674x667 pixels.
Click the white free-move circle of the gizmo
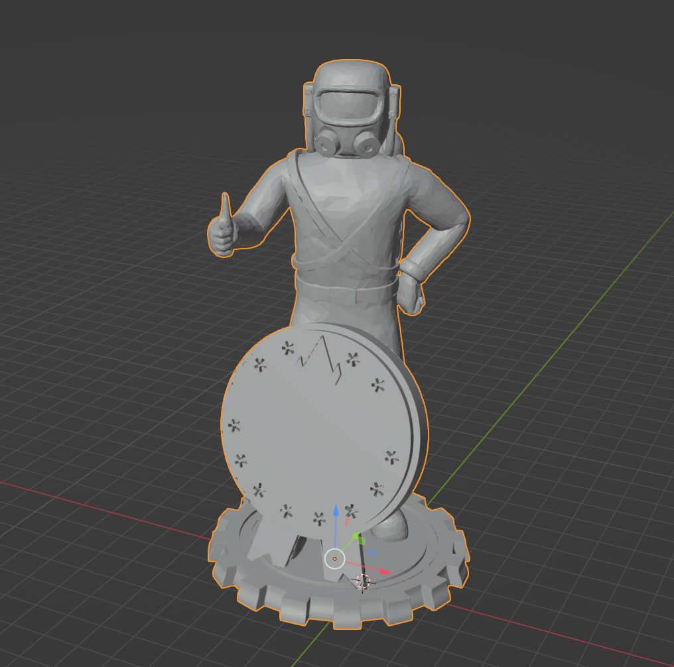[334, 559]
